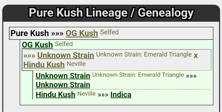Click Selfed label next to olive OG Kush
Image resolution: width=222 pixels, height=112 pixels.
pyautogui.click(x=109, y=32)
